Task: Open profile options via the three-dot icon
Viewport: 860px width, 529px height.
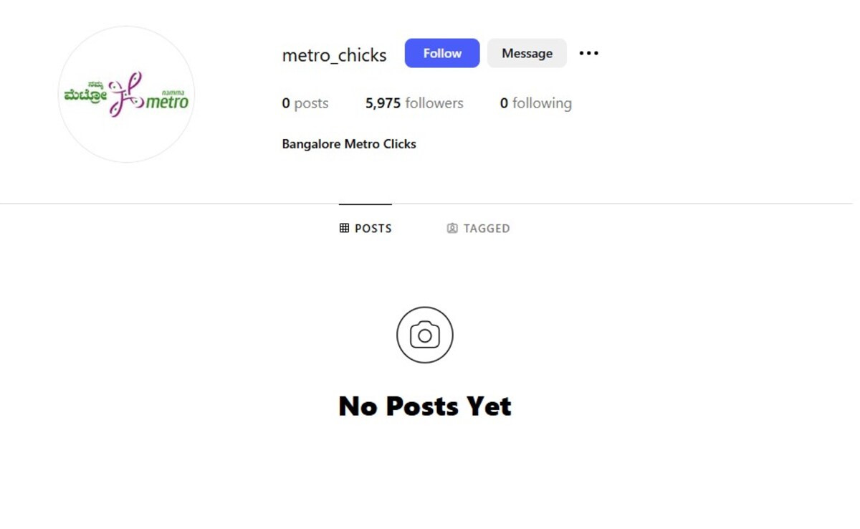Action: click(x=588, y=53)
